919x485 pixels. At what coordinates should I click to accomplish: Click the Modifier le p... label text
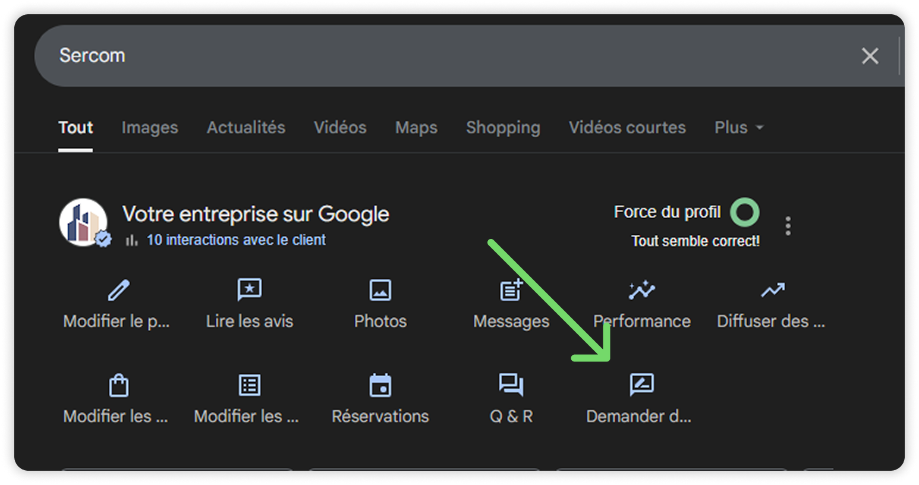[117, 322]
